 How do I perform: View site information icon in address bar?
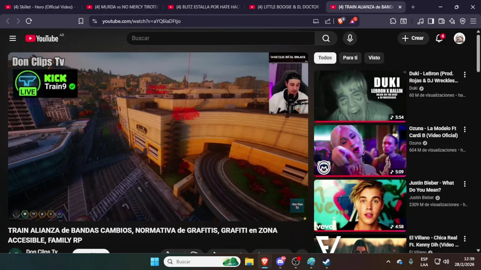point(94,21)
